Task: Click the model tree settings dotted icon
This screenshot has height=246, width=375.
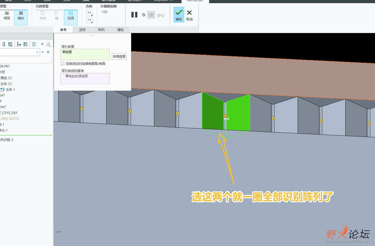Action: [x=4, y=44]
